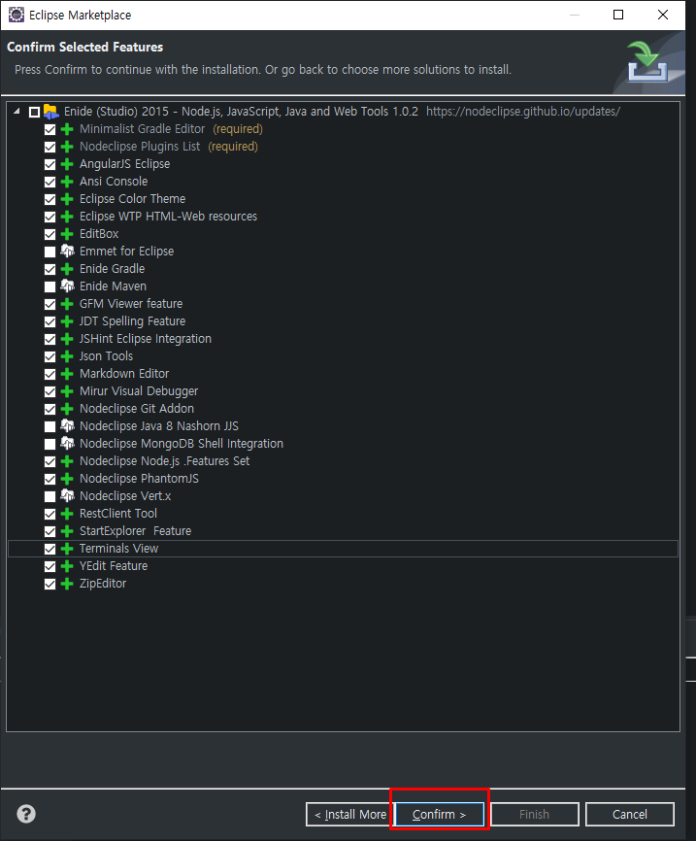Select the Mirur Visual Debugger text

click(139, 391)
